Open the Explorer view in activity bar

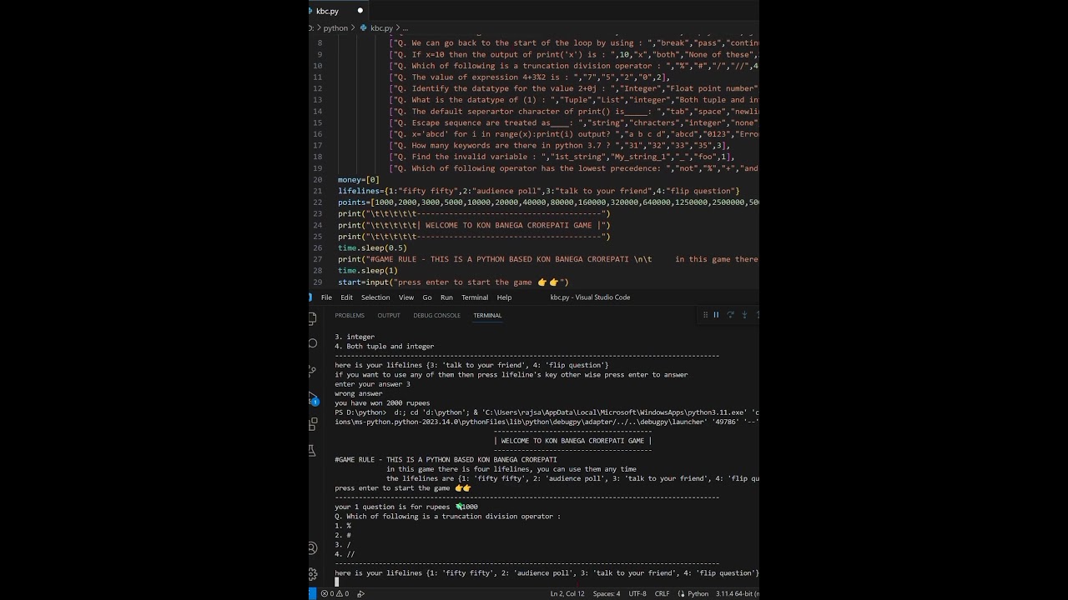pyautogui.click(x=313, y=318)
